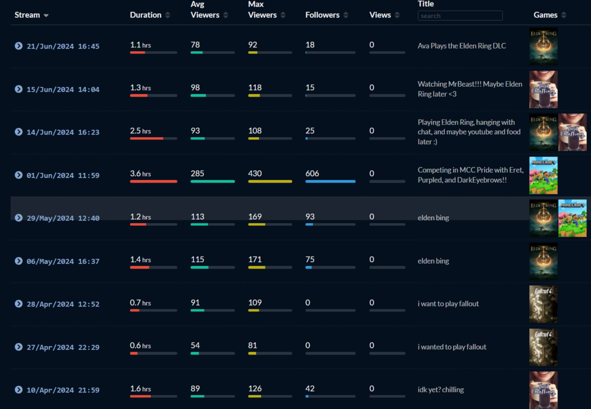This screenshot has width=591, height=409.
Task: Open Just Chatting thumbnail in 14/Jun/2024 row
Action: click(572, 132)
